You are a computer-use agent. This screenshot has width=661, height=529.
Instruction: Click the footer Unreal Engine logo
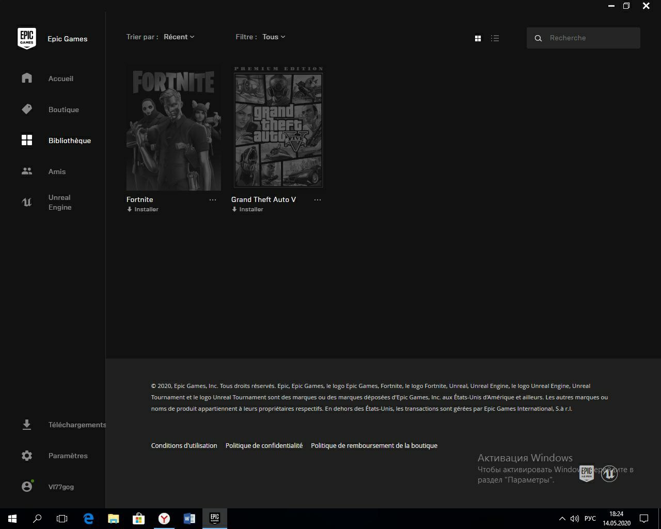pos(609,473)
